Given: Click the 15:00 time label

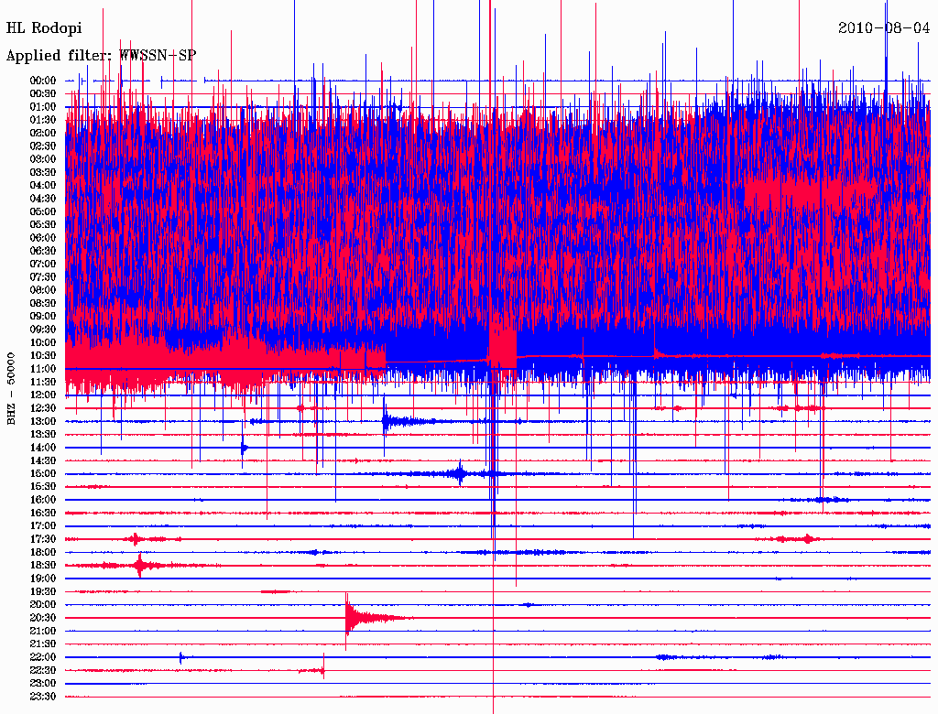Looking at the screenshot, I should click(x=43, y=473).
